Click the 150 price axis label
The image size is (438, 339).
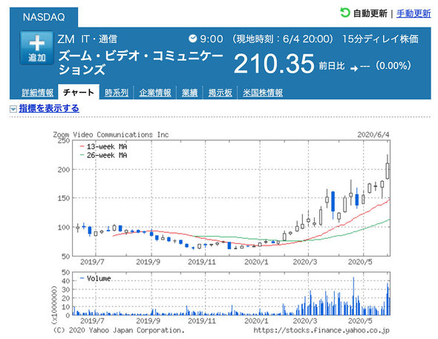click(64, 198)
